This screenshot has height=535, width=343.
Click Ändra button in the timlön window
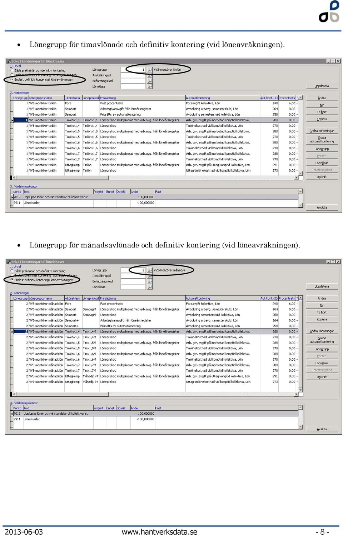point(322,98)
